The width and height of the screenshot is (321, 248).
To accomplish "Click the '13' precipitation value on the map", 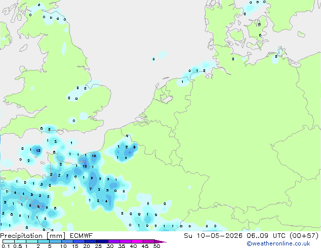I will click(x=38, y=151).
